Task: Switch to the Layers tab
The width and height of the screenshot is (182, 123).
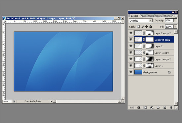Action: [x=134, y=16]
